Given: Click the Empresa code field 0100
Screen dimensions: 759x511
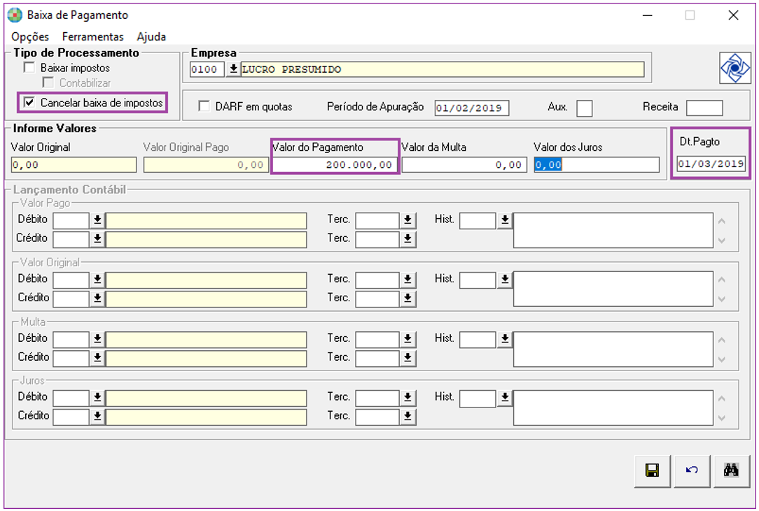Looking at the screenshot, I should click(x=207, y=69).
